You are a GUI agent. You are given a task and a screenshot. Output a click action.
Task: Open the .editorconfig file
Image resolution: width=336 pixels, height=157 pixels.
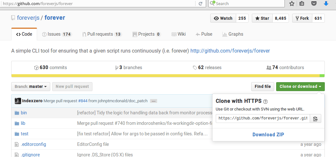33,144
